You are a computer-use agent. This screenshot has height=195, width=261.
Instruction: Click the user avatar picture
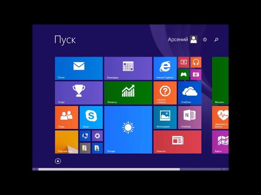click(194, 39)
